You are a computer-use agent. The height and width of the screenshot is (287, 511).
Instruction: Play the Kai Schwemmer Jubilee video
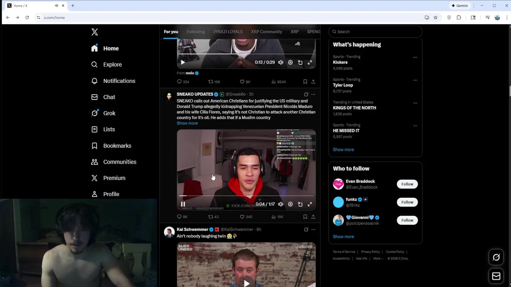click(x=246, y=283)
